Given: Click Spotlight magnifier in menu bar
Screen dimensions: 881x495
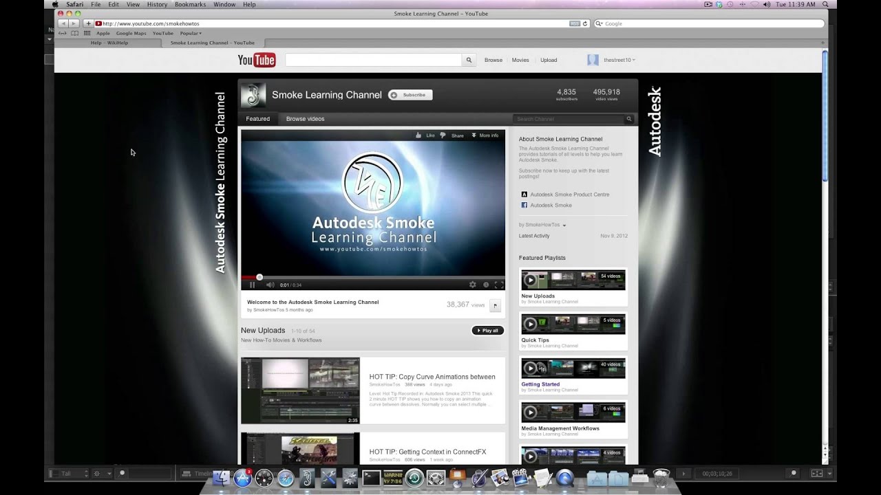Looking at the screenshot, I should [825, 4].
